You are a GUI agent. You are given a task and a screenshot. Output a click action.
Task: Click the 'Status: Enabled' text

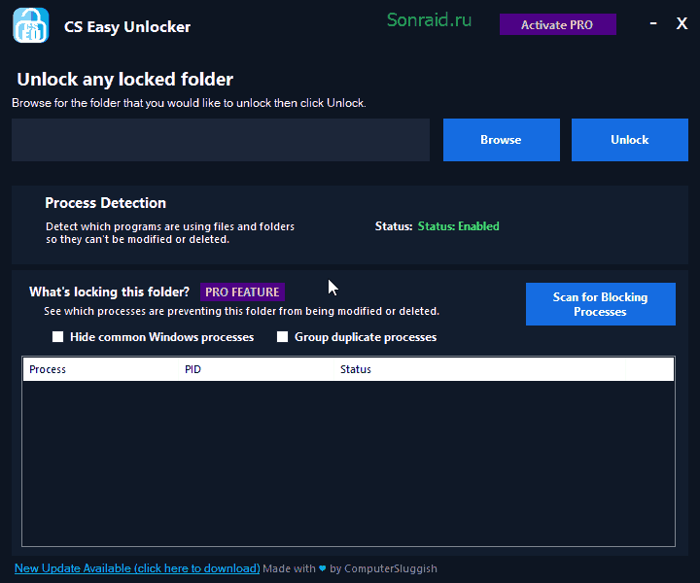tap(459, 226)
